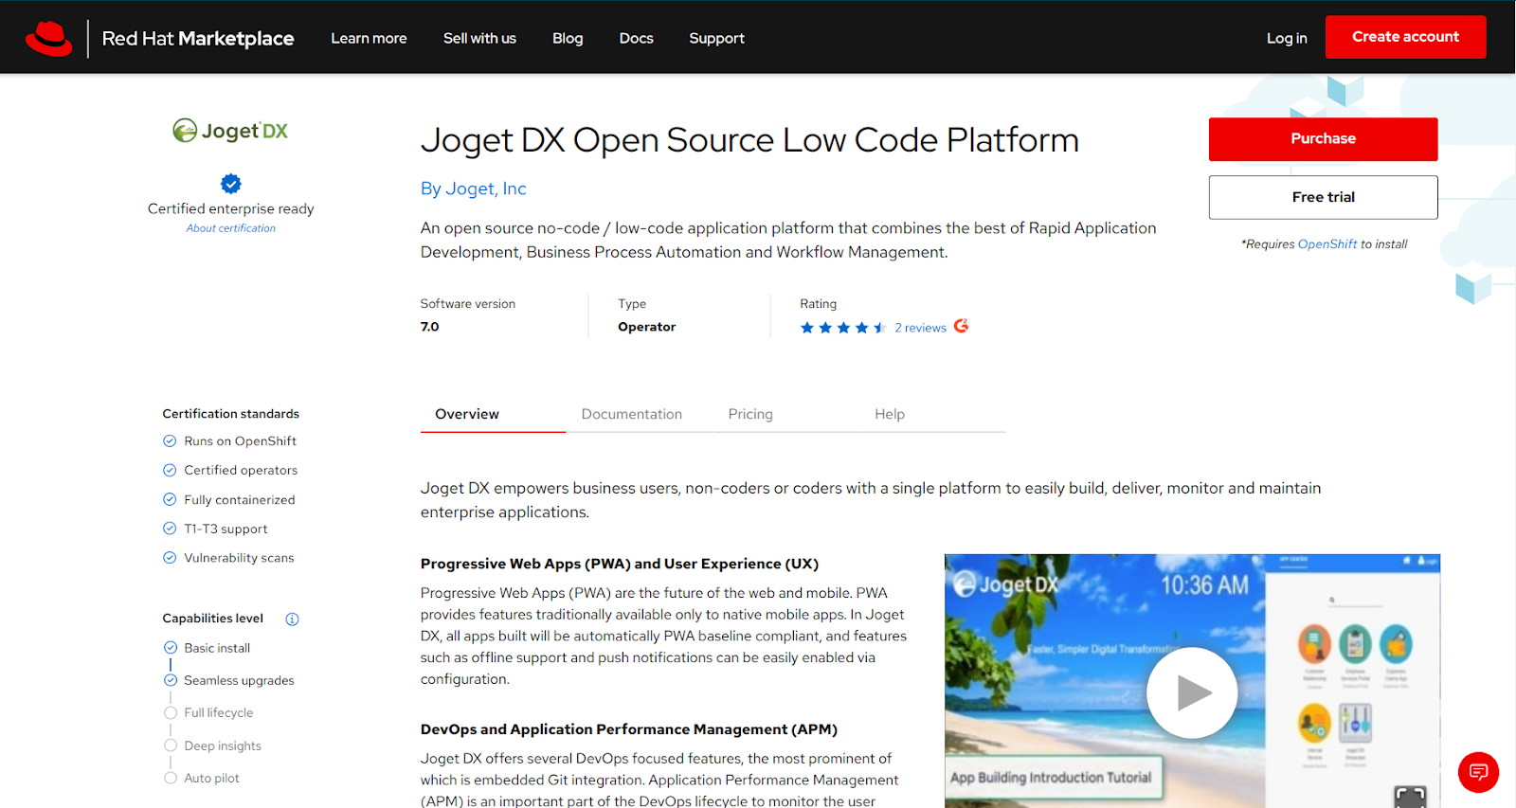Switch to the Documentation tab
The height and width of the screenshot is (808, 1516).
coord(640,414)
